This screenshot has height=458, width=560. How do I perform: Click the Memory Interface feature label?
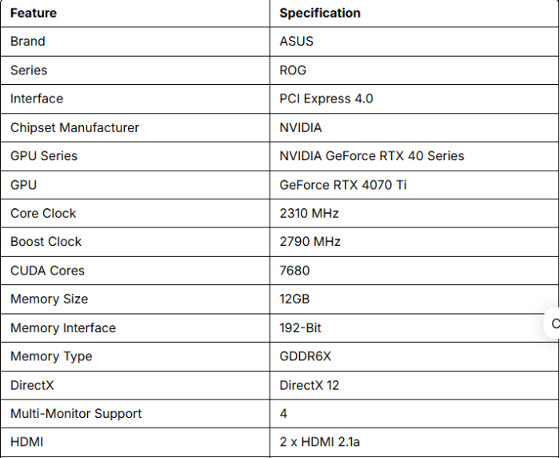click(63, 328)
